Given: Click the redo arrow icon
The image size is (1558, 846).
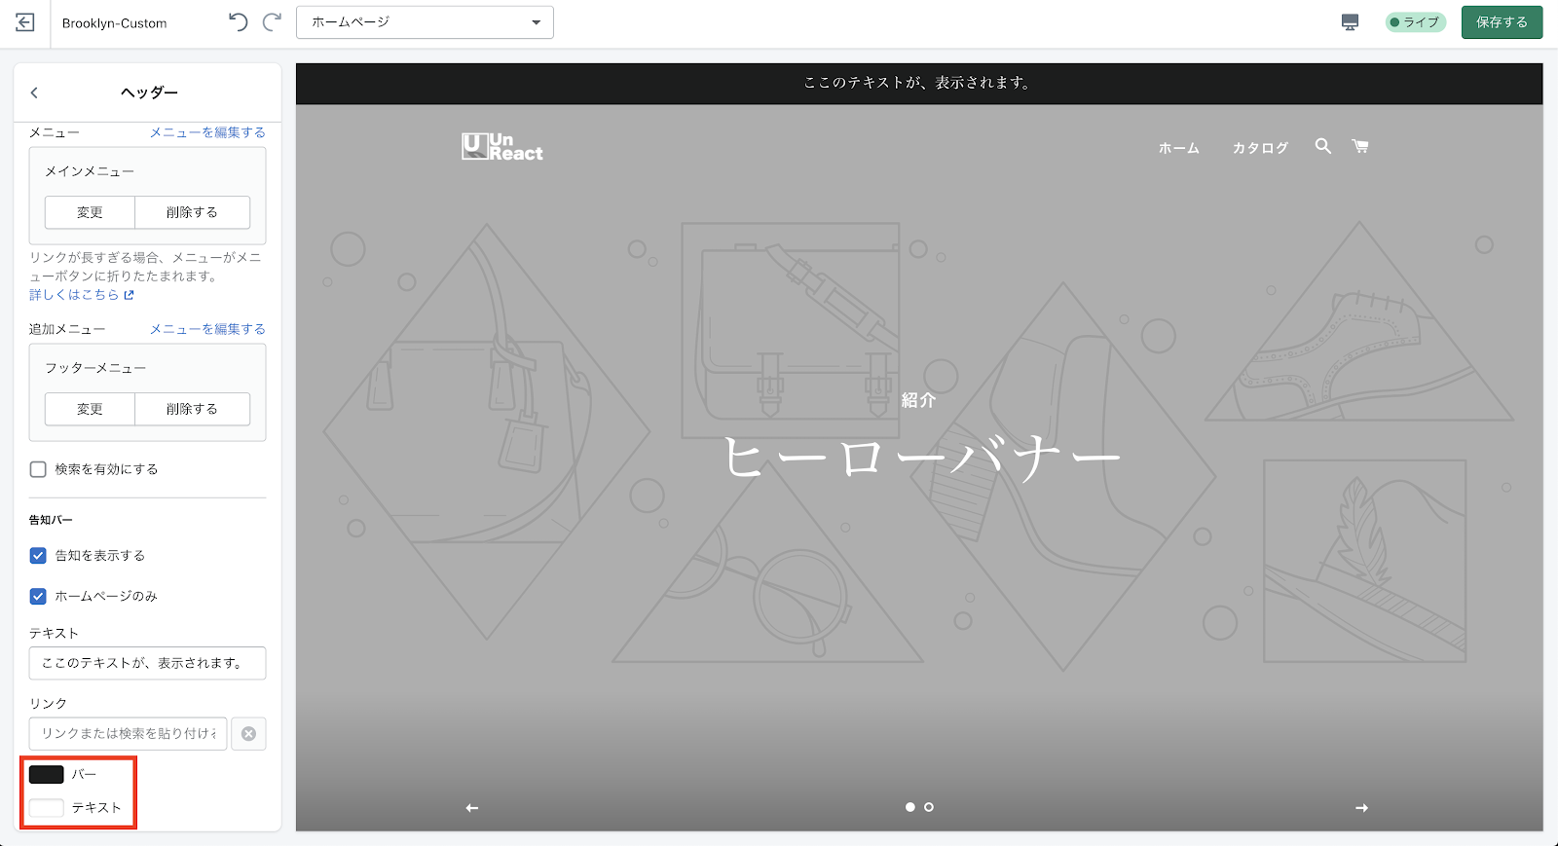Looking at the screenshot, I should point(273,22).
